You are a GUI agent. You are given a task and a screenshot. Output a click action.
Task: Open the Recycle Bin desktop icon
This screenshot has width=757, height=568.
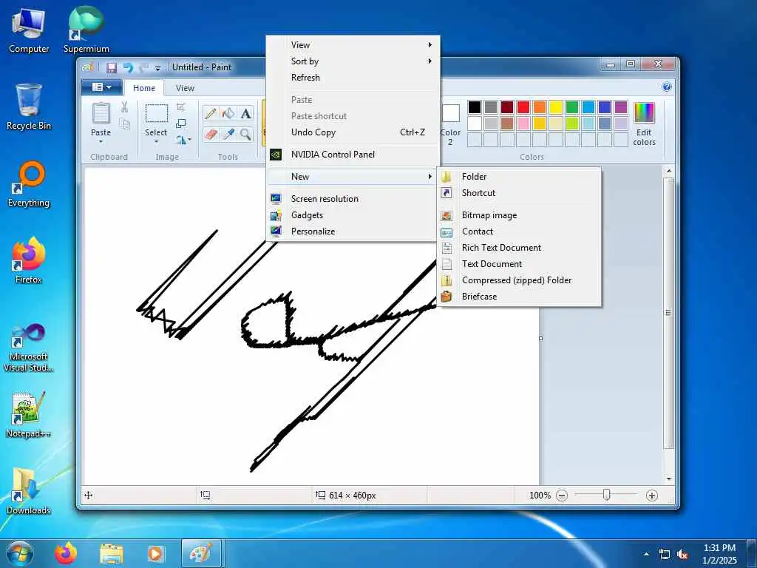click(29, 106)
